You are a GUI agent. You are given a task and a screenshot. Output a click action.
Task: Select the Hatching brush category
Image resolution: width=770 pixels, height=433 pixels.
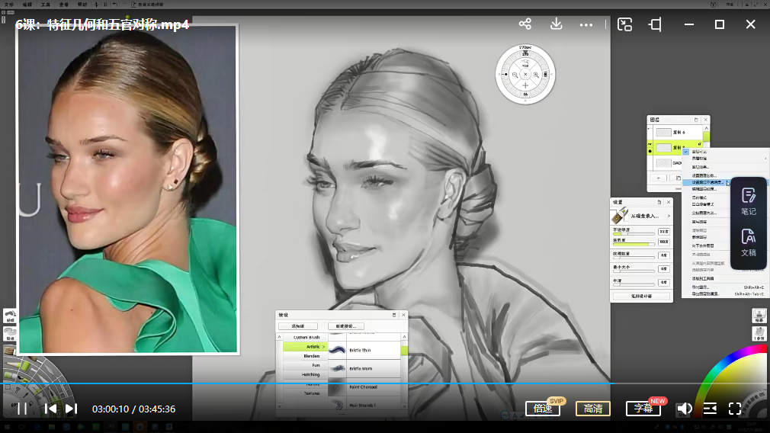[306, 374]
